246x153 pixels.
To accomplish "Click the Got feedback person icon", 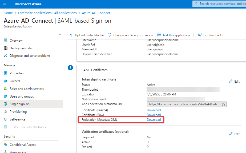I will [x=200, y=35].
